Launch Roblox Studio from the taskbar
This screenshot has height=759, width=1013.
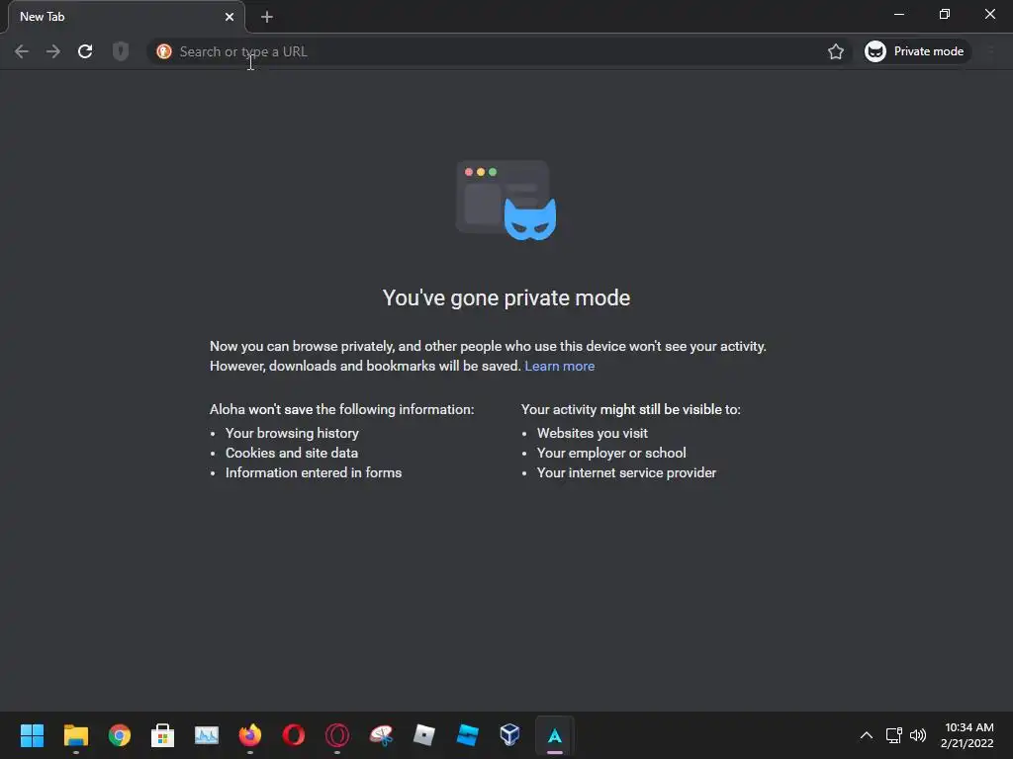(467, 735)
